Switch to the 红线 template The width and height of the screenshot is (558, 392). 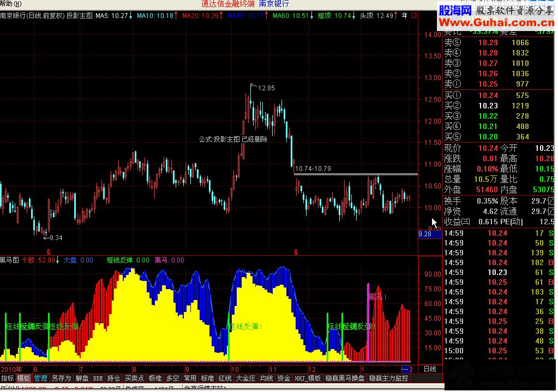(x=225, y=378)
